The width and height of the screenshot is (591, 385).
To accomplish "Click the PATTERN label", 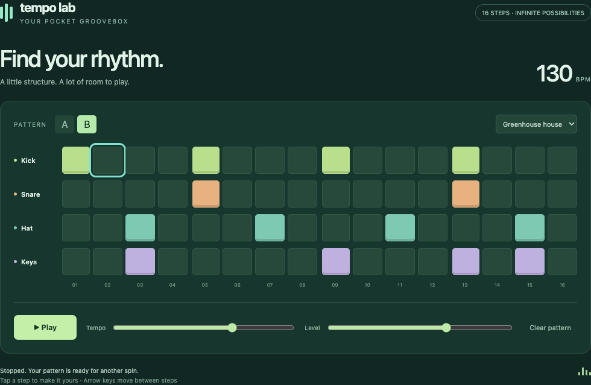I will [x=30, y=125].
